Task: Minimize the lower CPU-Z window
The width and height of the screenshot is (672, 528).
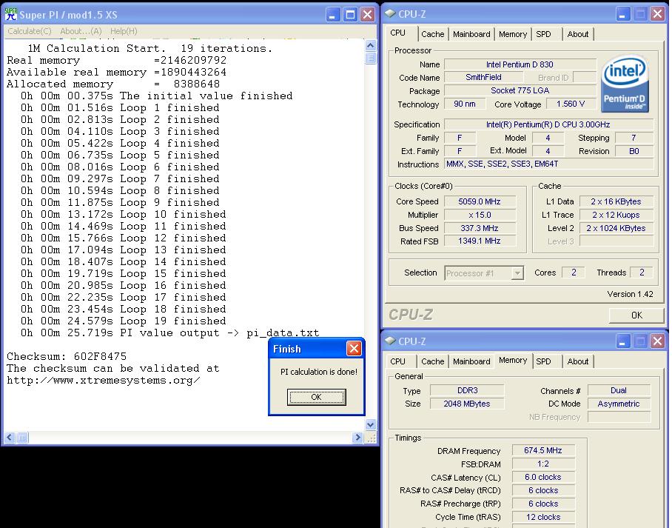Action: coord(623,341)
